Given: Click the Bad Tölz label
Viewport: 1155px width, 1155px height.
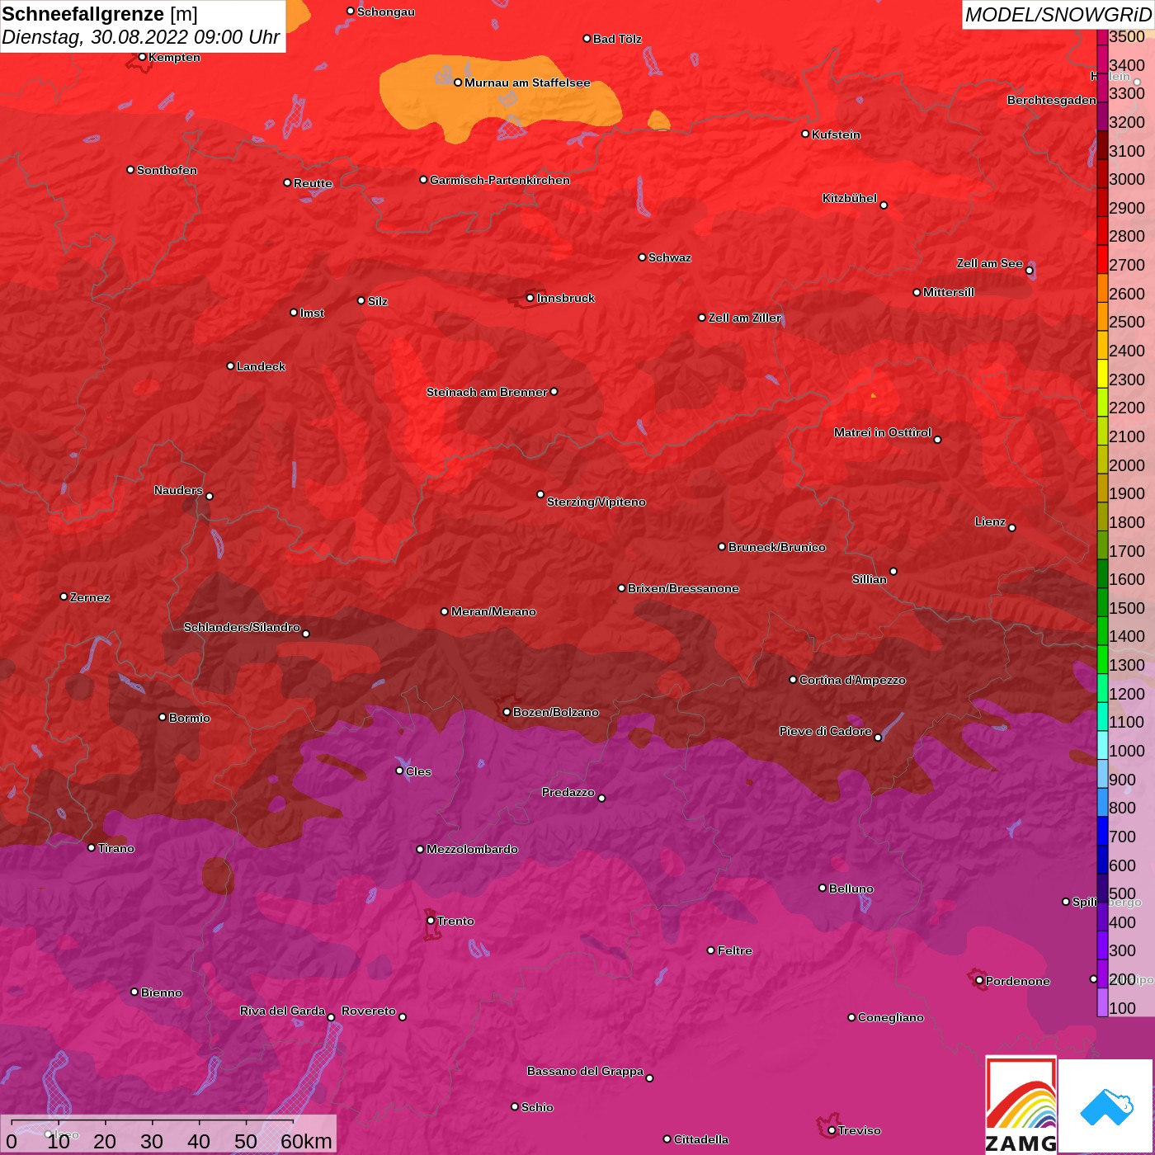Looking at the screenshot, I should coord(617,39).
